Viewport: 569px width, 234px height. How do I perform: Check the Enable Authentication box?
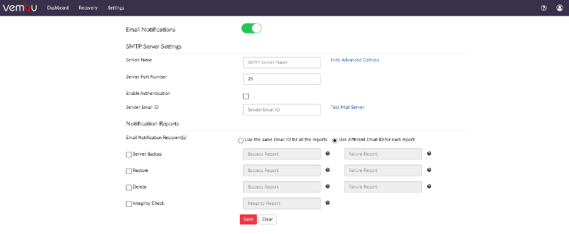pyautogui.click(x=246, y=97)
